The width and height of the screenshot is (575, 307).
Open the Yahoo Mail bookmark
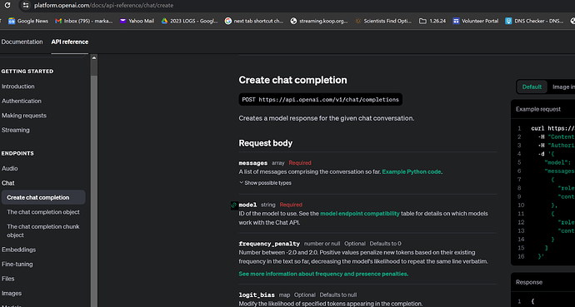[x=137, y=21]
